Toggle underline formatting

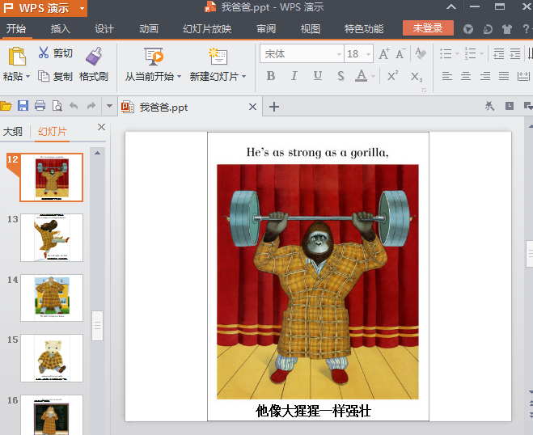[x=317, y=76]
